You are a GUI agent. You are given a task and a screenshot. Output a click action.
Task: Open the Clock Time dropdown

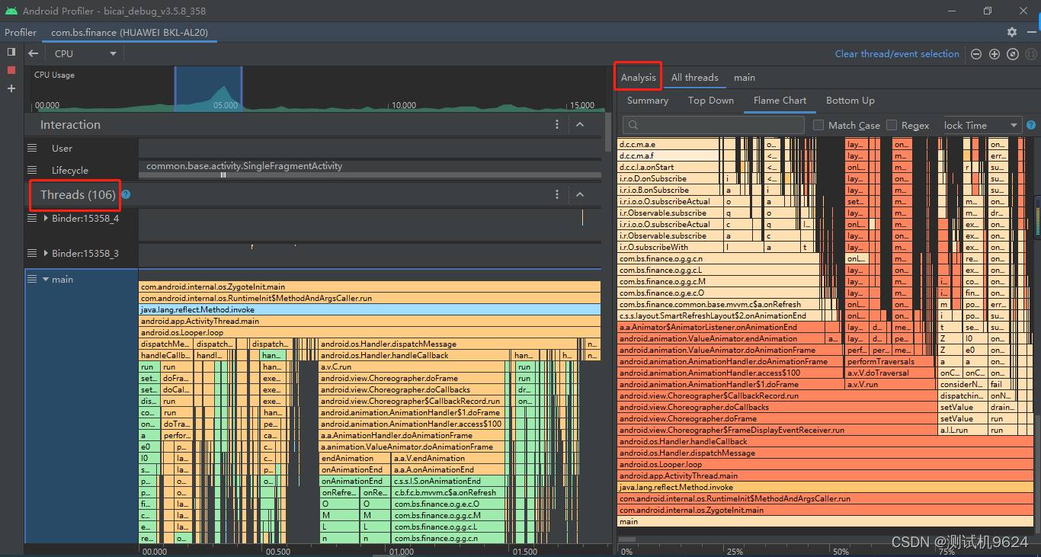(981, 125)
